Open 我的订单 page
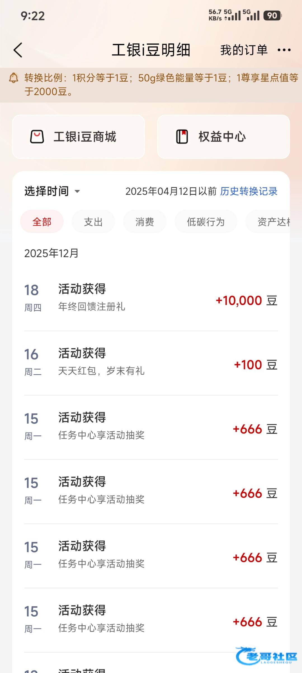Screen dimensions: 302x673 click(x=244, y=50)
